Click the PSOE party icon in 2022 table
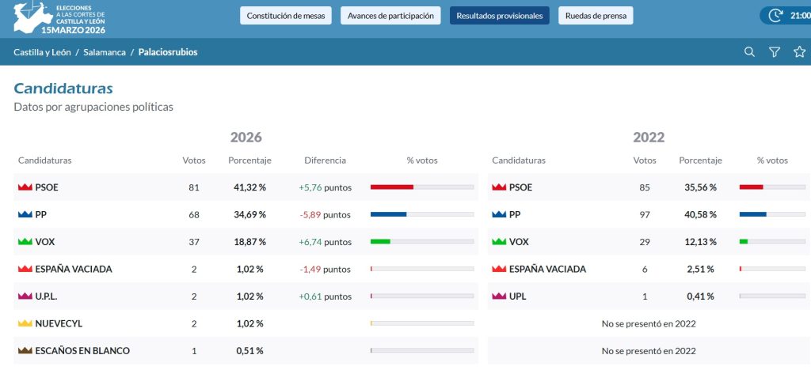 point(499,187)
